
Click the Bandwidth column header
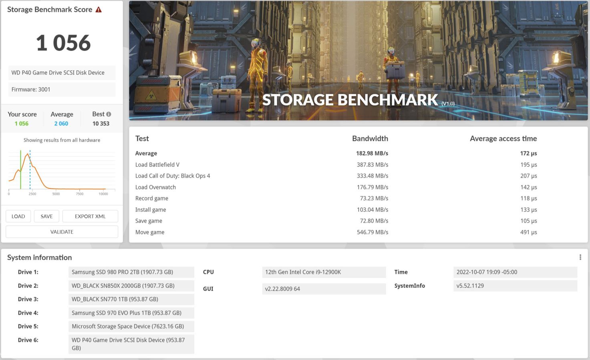coord(370,138)
